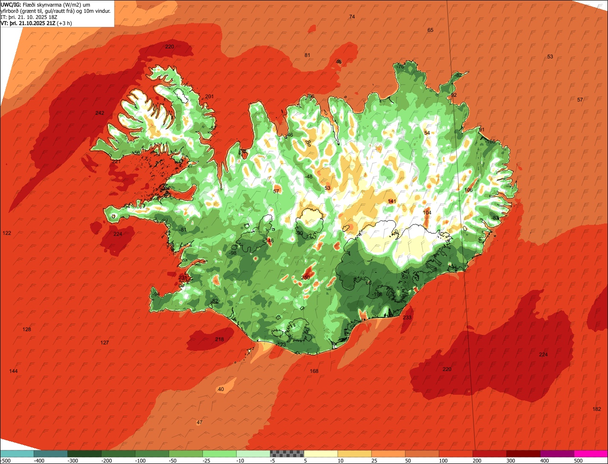This screenshot has height=464, width=608.
Task: Click the light green swatch between -50 and -25
Action: coord(186,454)
